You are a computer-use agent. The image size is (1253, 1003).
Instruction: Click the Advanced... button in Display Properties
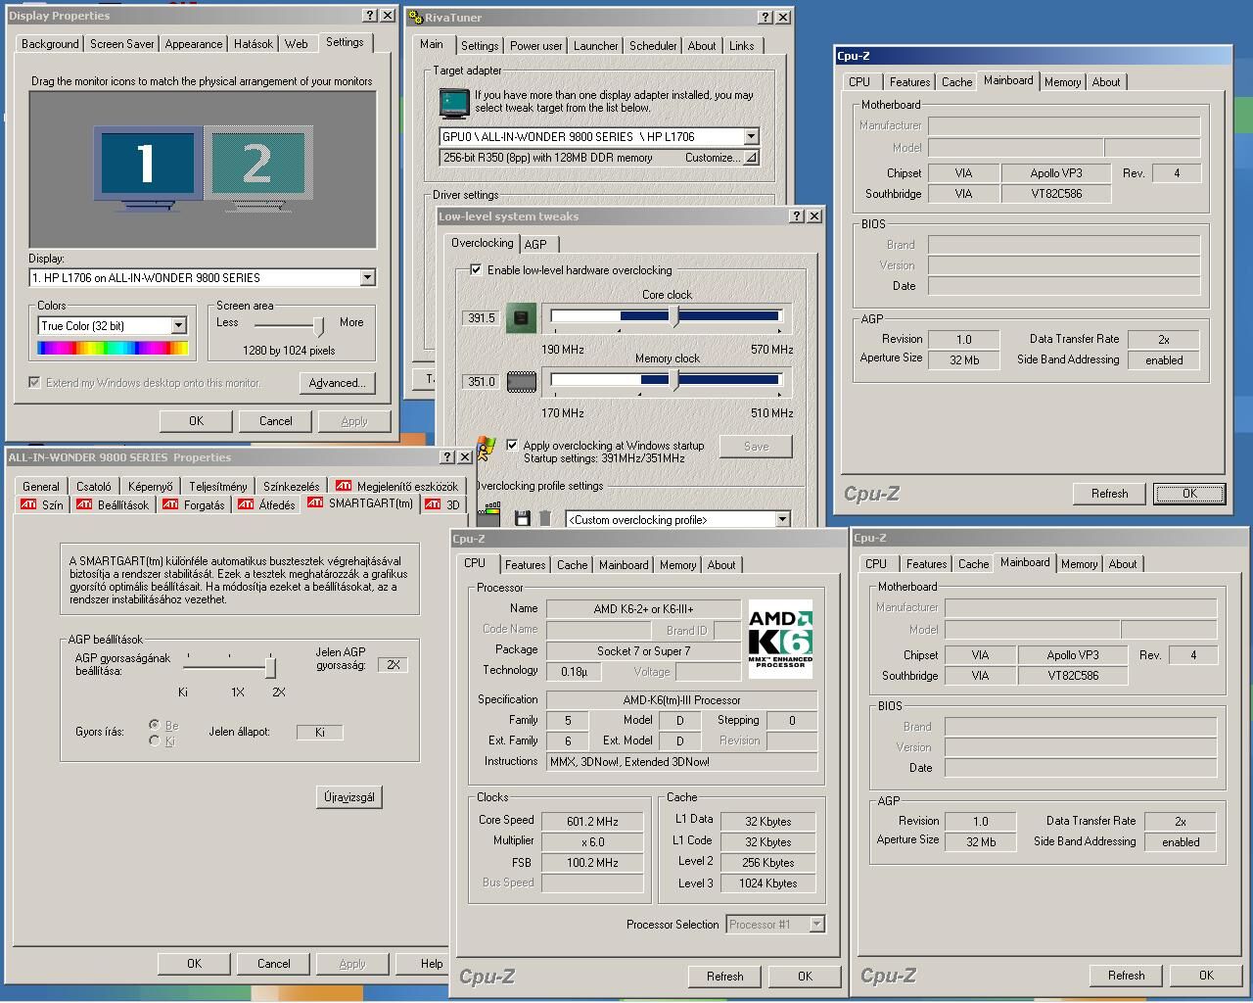click(x=337, y=383)
